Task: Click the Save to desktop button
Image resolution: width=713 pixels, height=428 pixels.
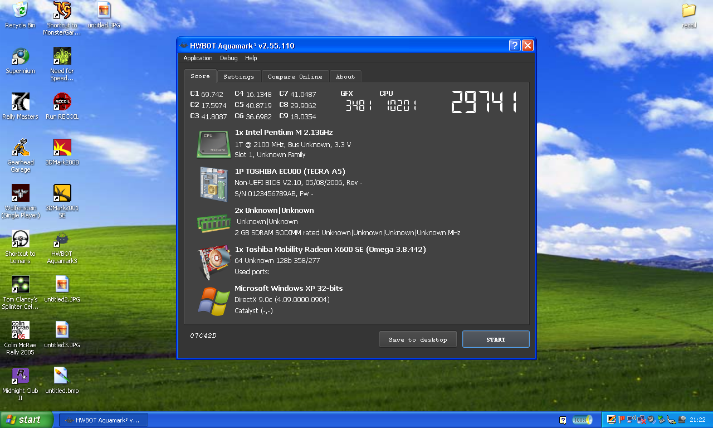Action: coord(418,339)
